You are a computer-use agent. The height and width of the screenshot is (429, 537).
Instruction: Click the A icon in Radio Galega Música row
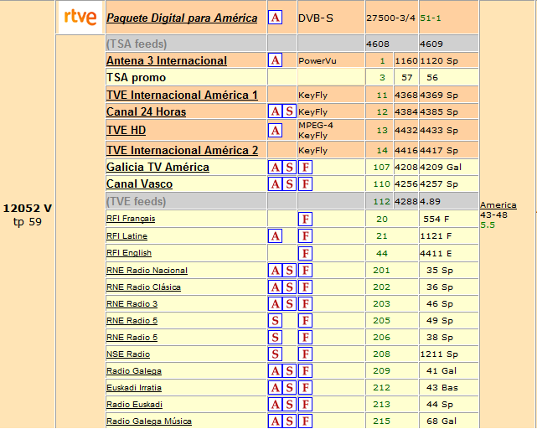point(275,421)
